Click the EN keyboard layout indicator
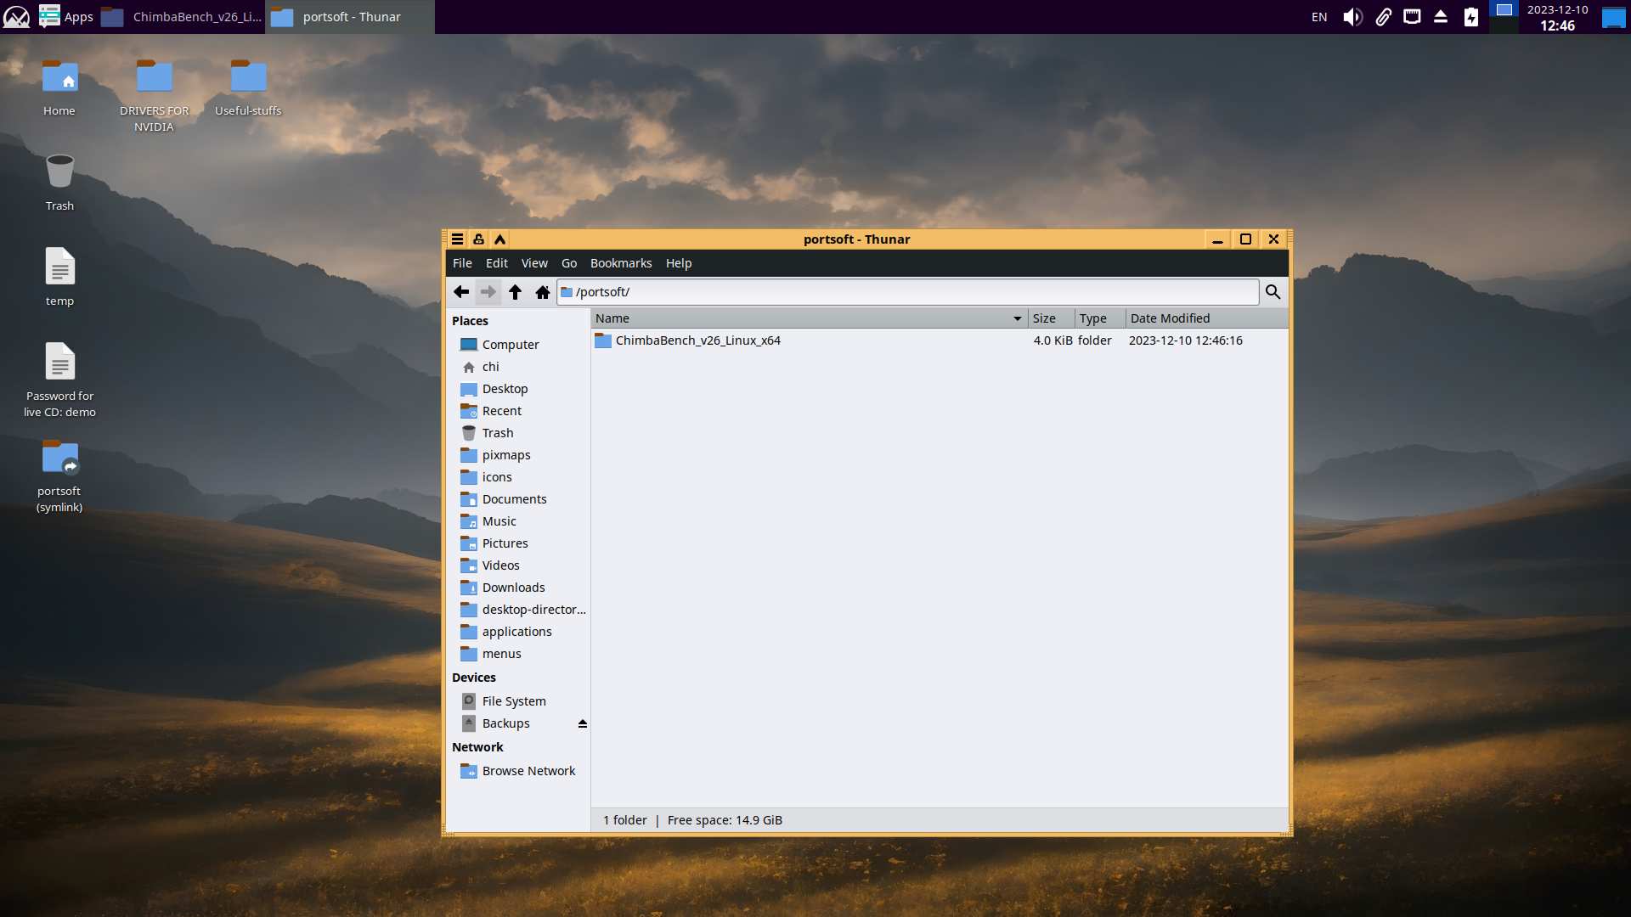1631x917 pixels. tap(1319, 17)
